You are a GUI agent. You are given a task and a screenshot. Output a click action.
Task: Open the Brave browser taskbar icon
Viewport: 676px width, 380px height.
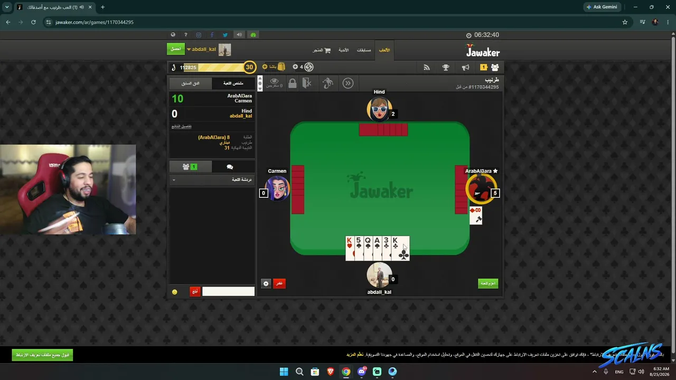pos(331,372)
